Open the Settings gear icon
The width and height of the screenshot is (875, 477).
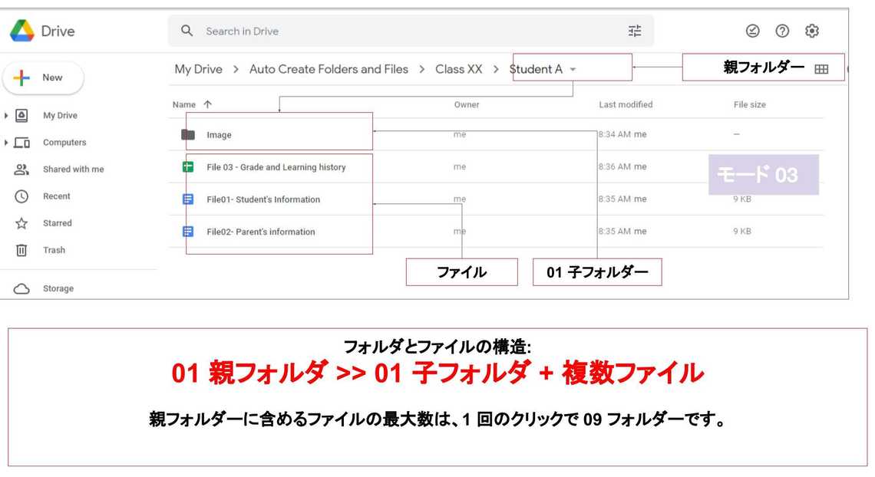812,31
